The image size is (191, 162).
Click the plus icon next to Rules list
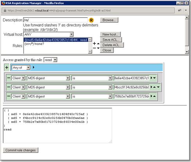[x=94, y=43]
